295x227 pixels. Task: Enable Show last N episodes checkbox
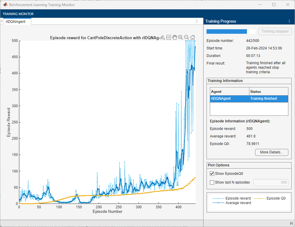pyautogui.click(x=212, y=182)
